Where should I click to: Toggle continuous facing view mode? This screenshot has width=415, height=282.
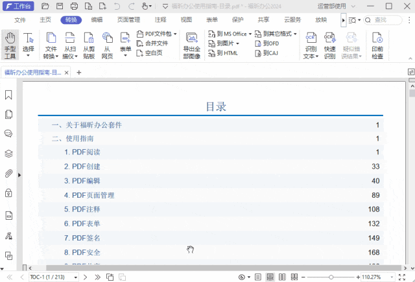(x=294, y=277)
